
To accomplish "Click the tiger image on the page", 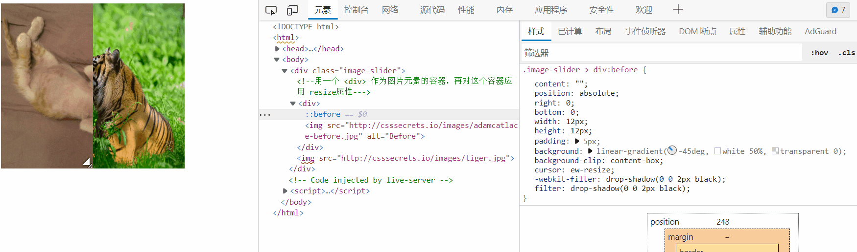I will [x=139, y=86].
